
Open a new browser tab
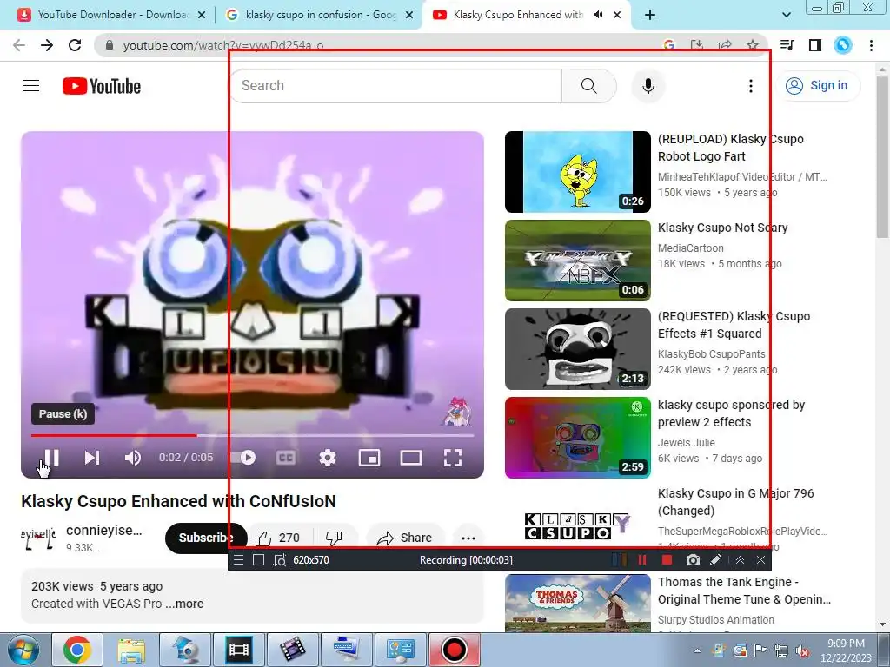[x=650, y=15]
